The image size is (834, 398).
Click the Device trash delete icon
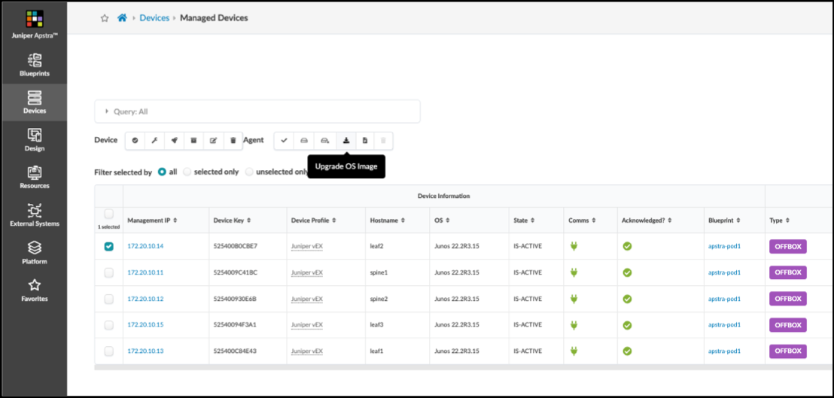pos(233,140)
